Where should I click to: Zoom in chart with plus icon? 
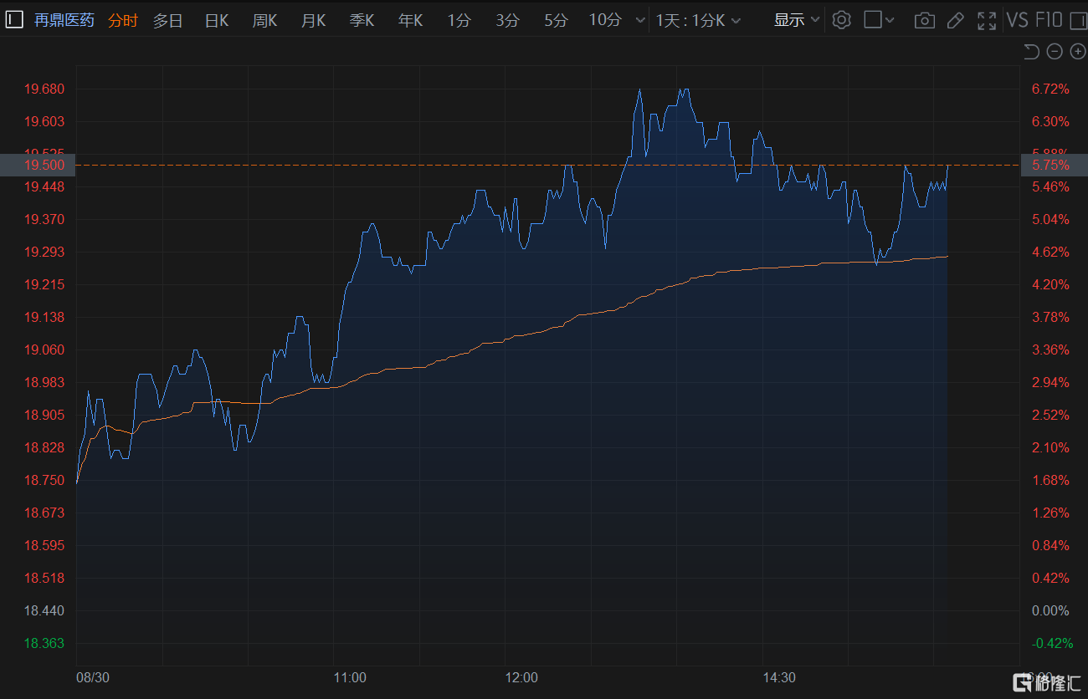[x=1077, y=52]
